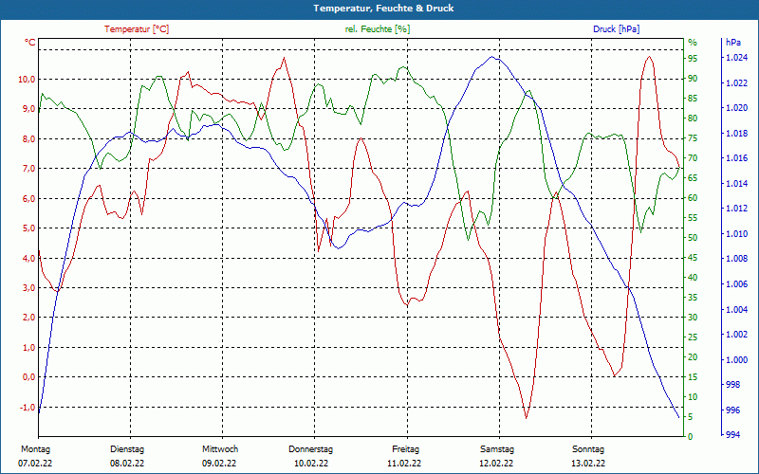
Task: Select the green 'rel. Feuchte [%]' legend label
Action: pyautogui.click(x=378, y=29)
